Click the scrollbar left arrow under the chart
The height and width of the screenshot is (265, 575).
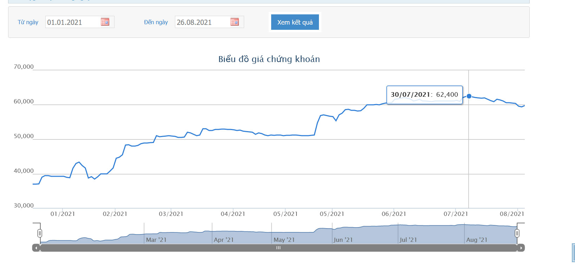[36, 248]
